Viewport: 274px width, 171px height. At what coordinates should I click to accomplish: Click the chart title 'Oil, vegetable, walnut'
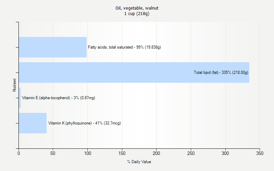(x=137, y=8)
